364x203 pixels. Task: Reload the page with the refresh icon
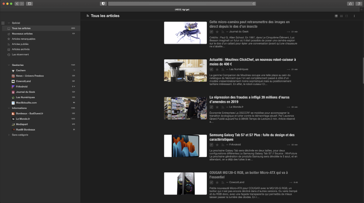254,4
